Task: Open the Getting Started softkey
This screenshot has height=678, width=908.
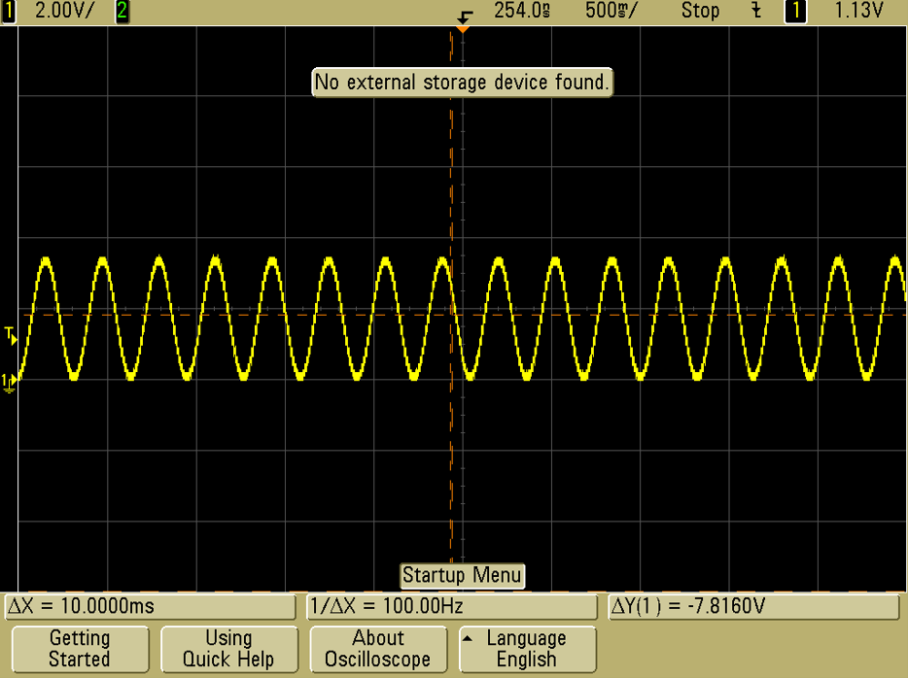Action: pos(80,649)
